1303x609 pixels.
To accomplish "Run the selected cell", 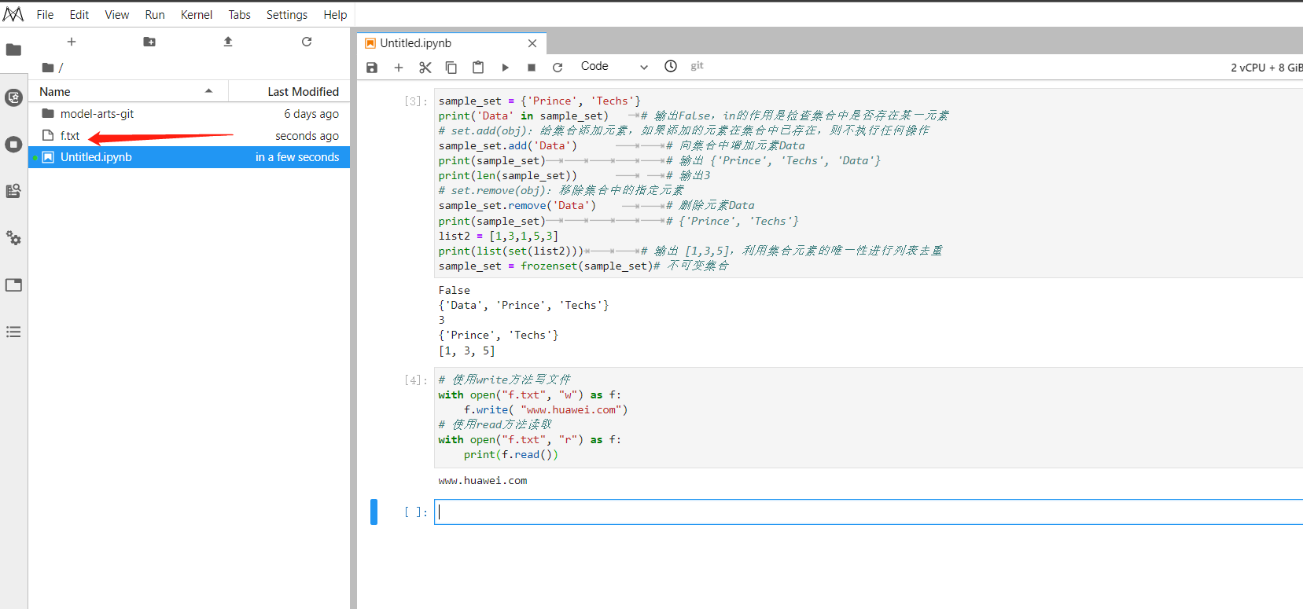I will coord(505,68).
